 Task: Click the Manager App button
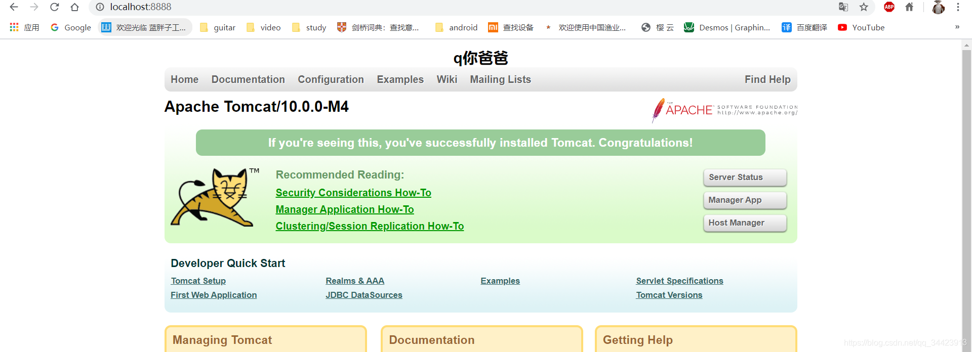745,200
